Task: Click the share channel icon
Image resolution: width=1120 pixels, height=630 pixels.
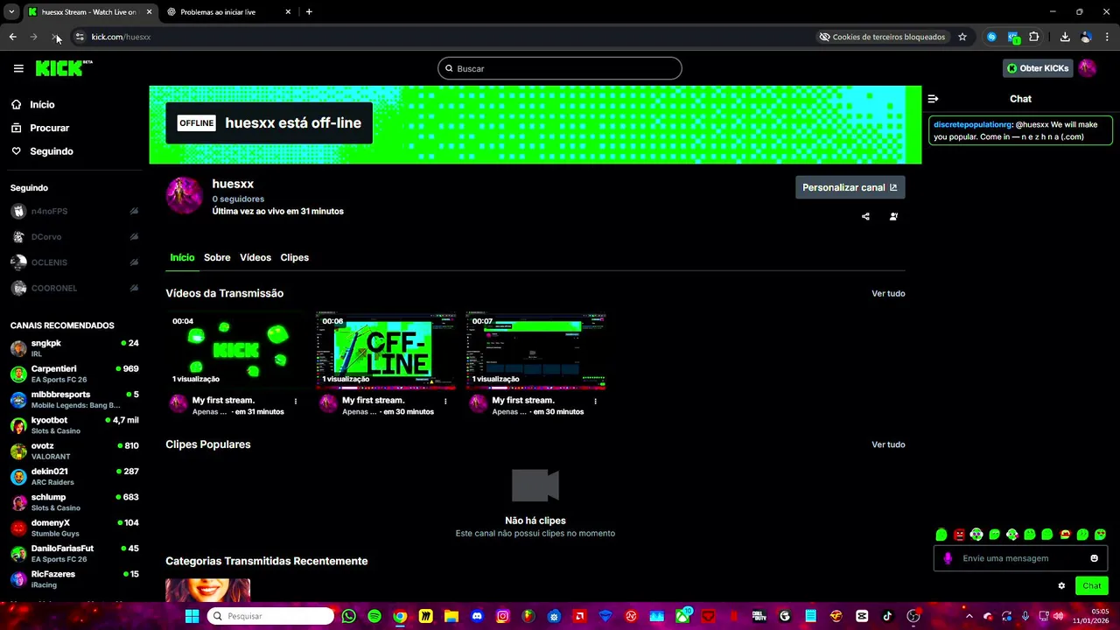Action: pos(865,216)
